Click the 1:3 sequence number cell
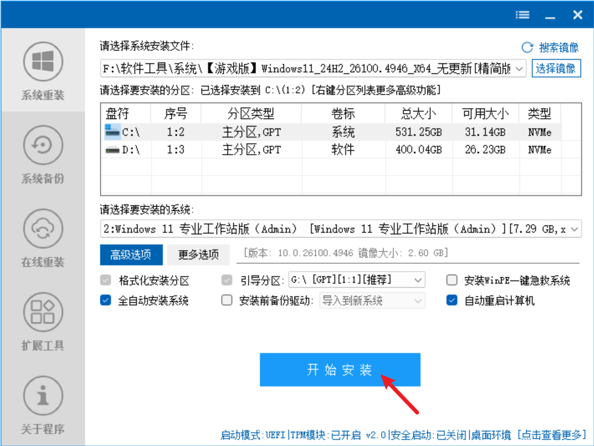The image size is (594, 446). coord(176,150)
